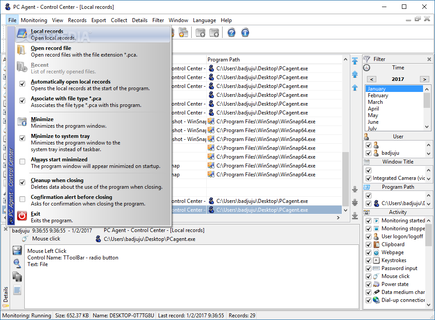Uncheck badjuju user filter checkbox
435x320 pixels.
(368, 153)
